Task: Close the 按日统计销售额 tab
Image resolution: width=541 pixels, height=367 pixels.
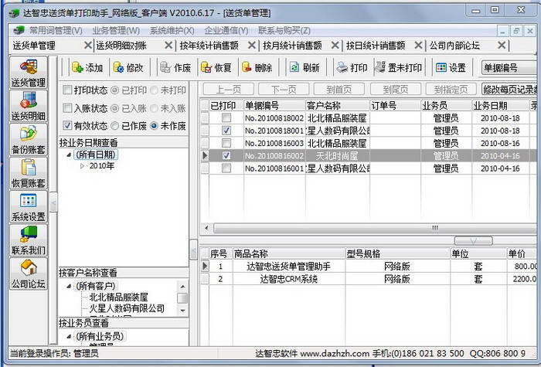Action: (418, 45)
